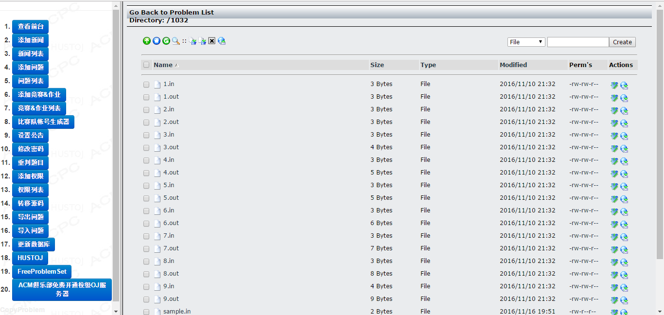Click the edit icon for 8.out
664x315 pixels.
click(614, 275)
